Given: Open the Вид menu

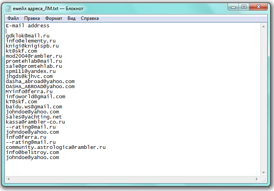Looking at the screenshot, I should 71,18.
